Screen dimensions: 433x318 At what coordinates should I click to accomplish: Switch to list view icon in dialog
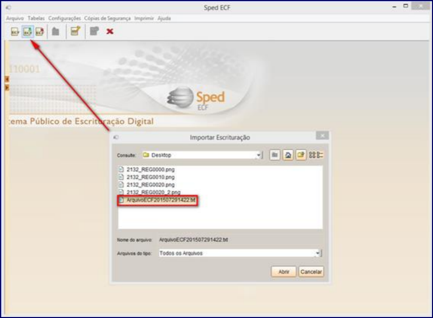click(312, 155)
